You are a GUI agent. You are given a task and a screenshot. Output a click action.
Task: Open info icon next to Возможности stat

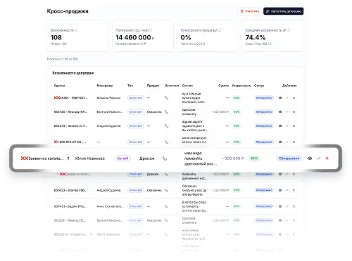click(76, 30)
